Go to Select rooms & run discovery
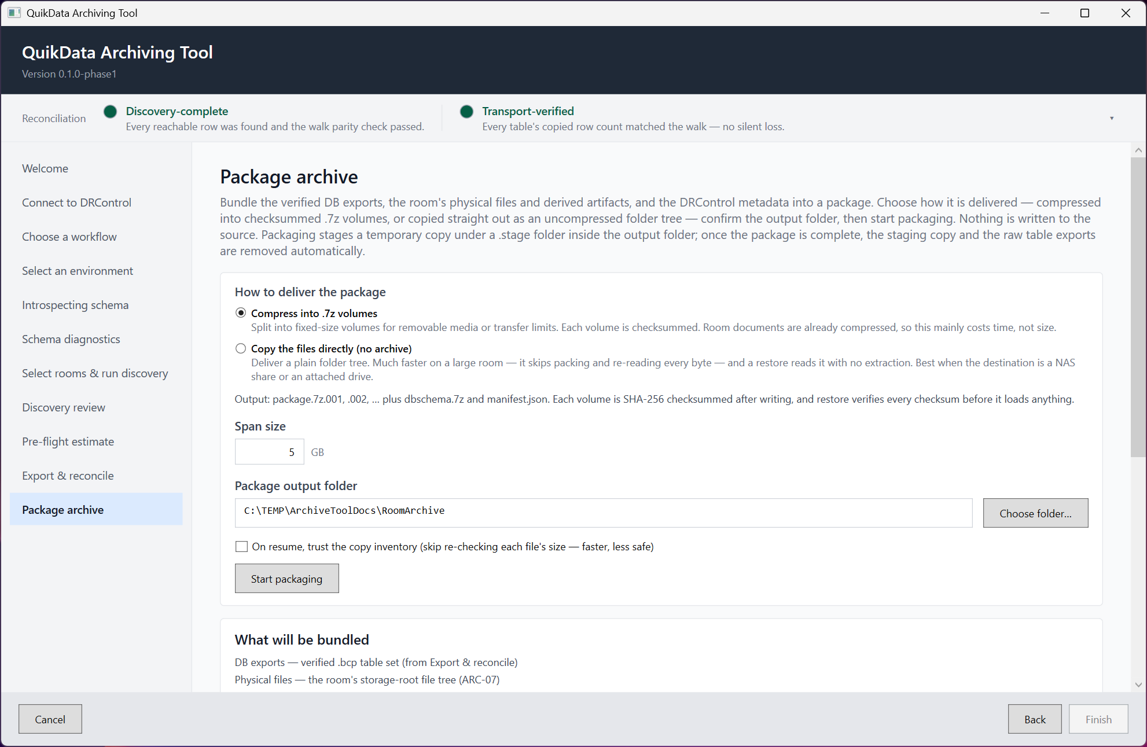 click(x=96, y=373)
